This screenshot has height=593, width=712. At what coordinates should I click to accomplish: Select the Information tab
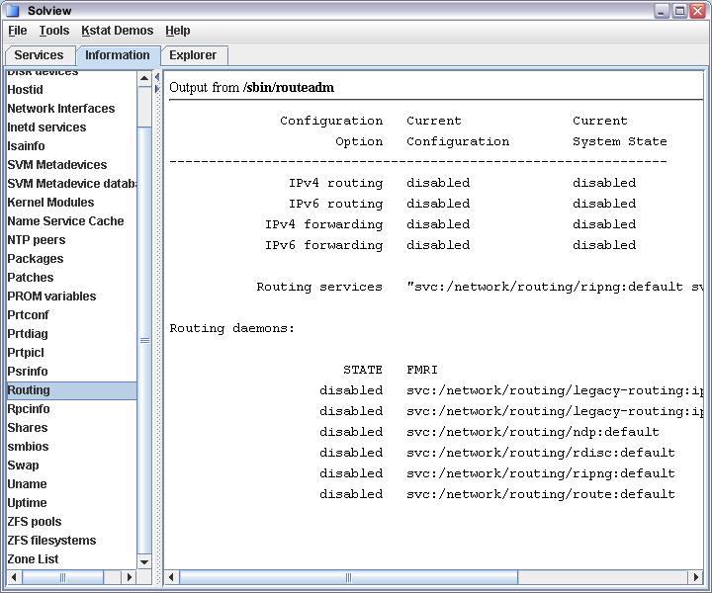pos(118,55)
